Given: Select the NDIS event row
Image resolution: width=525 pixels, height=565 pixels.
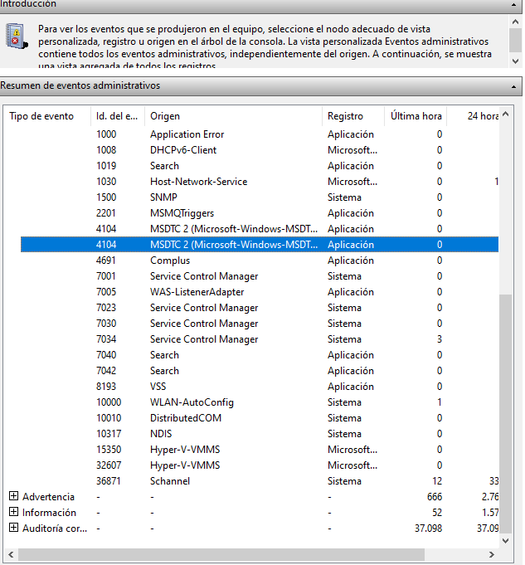Looking at the screenshot, I should [260, 434].
